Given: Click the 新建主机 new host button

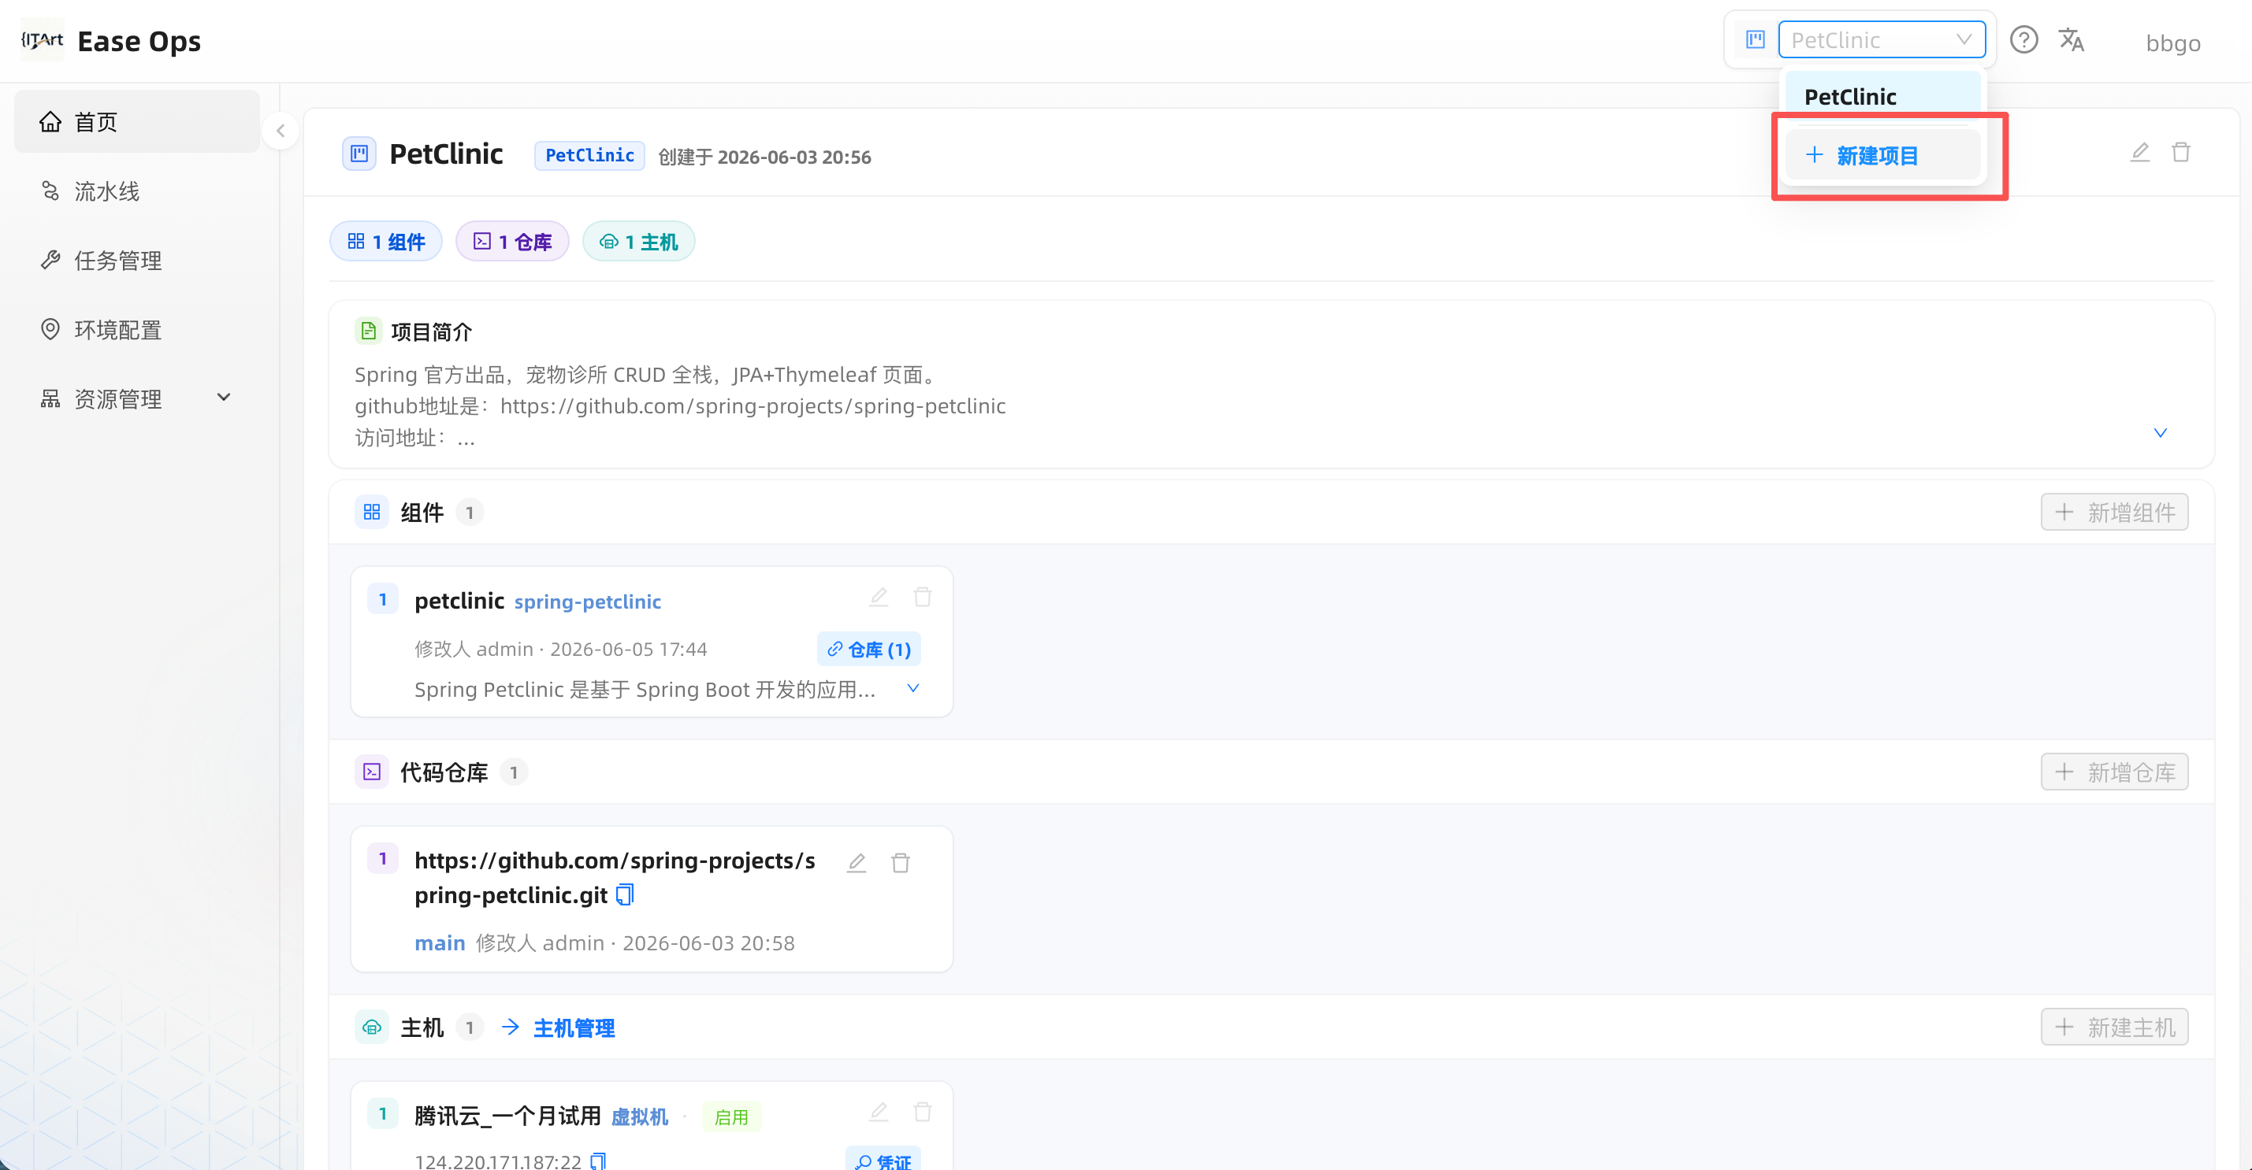Looking at the screenshot, I should coord(2114,1027).
